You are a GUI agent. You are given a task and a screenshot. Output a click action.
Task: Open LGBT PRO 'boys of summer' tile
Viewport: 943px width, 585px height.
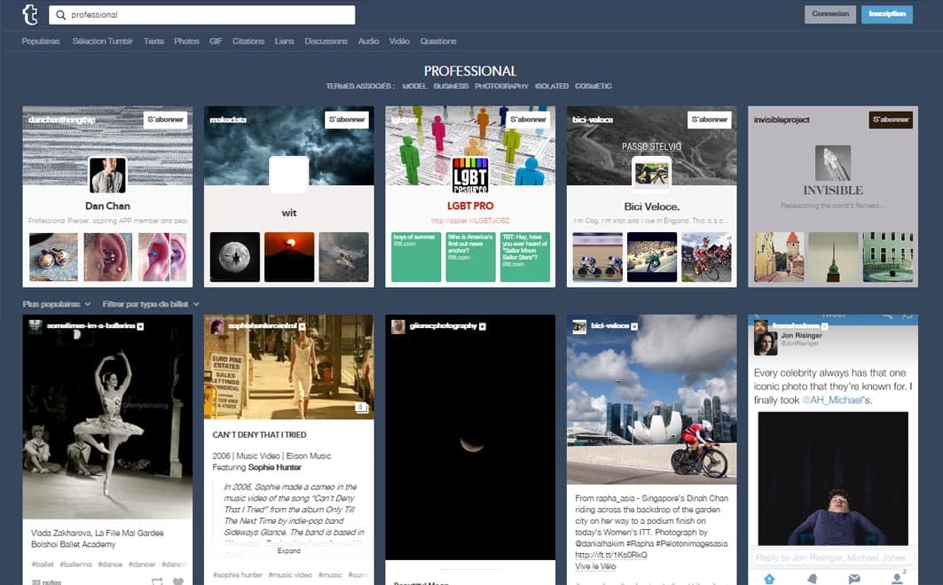(x=416, y=257)
